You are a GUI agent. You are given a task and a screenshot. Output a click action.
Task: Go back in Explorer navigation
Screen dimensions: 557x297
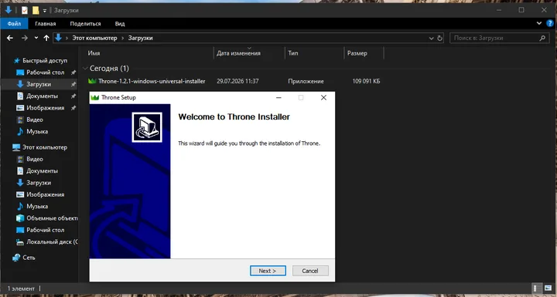[x=10, y=38]
